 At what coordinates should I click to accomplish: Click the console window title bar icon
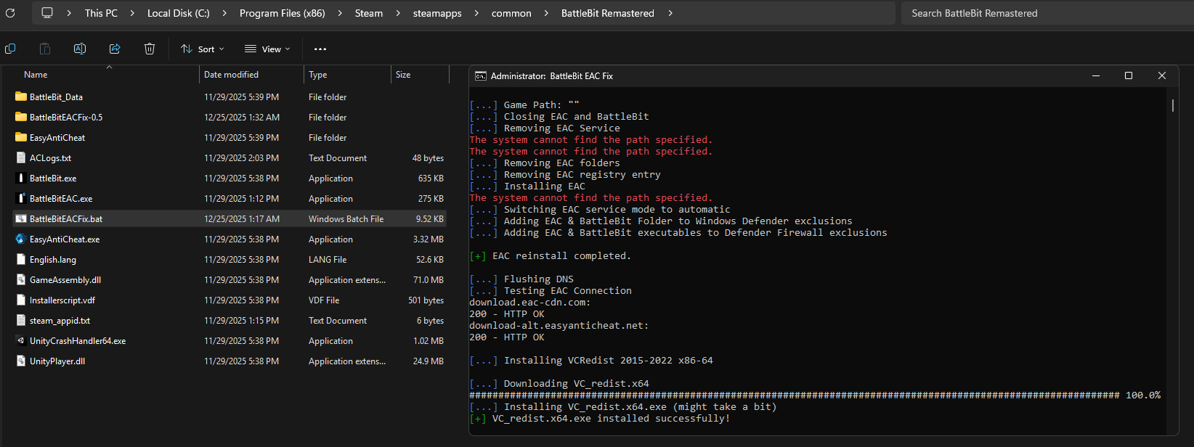(481, 76)
